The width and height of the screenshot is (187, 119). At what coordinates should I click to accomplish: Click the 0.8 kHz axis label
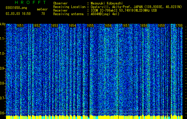[3, 83]
